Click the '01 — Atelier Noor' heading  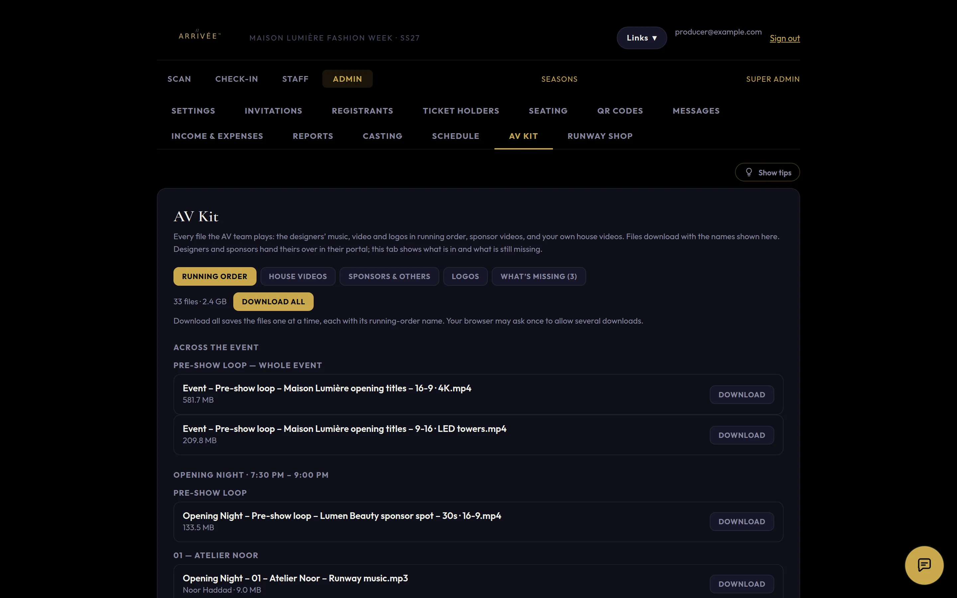click(x=216, y=555)
